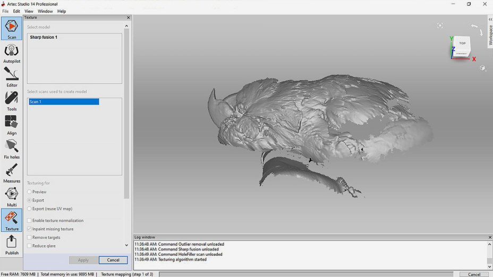This screenshot has height=277, width=493.
Task: Open the Editor tool
Action: point(12,77)
